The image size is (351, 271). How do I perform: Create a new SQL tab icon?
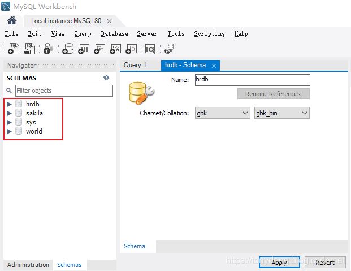[14, 49]
